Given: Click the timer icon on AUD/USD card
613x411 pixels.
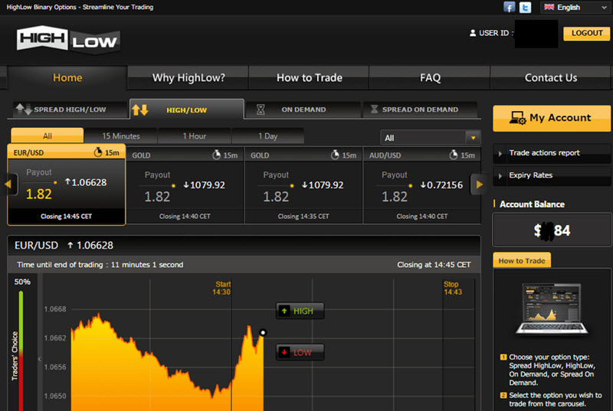Looking at the screenshot, I should point(454,155).
